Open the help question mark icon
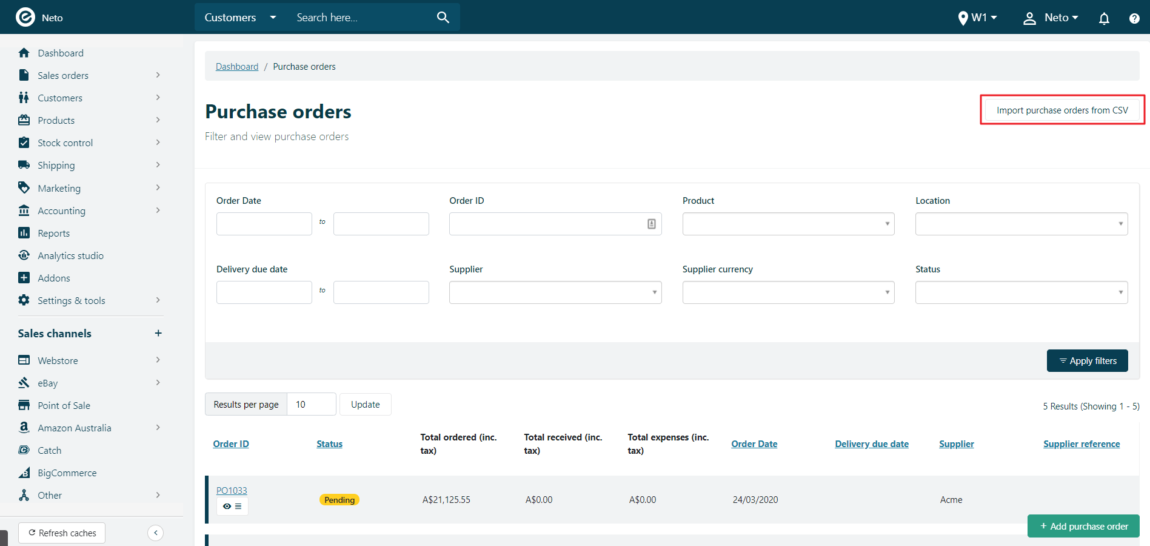 coord(1134,18)
